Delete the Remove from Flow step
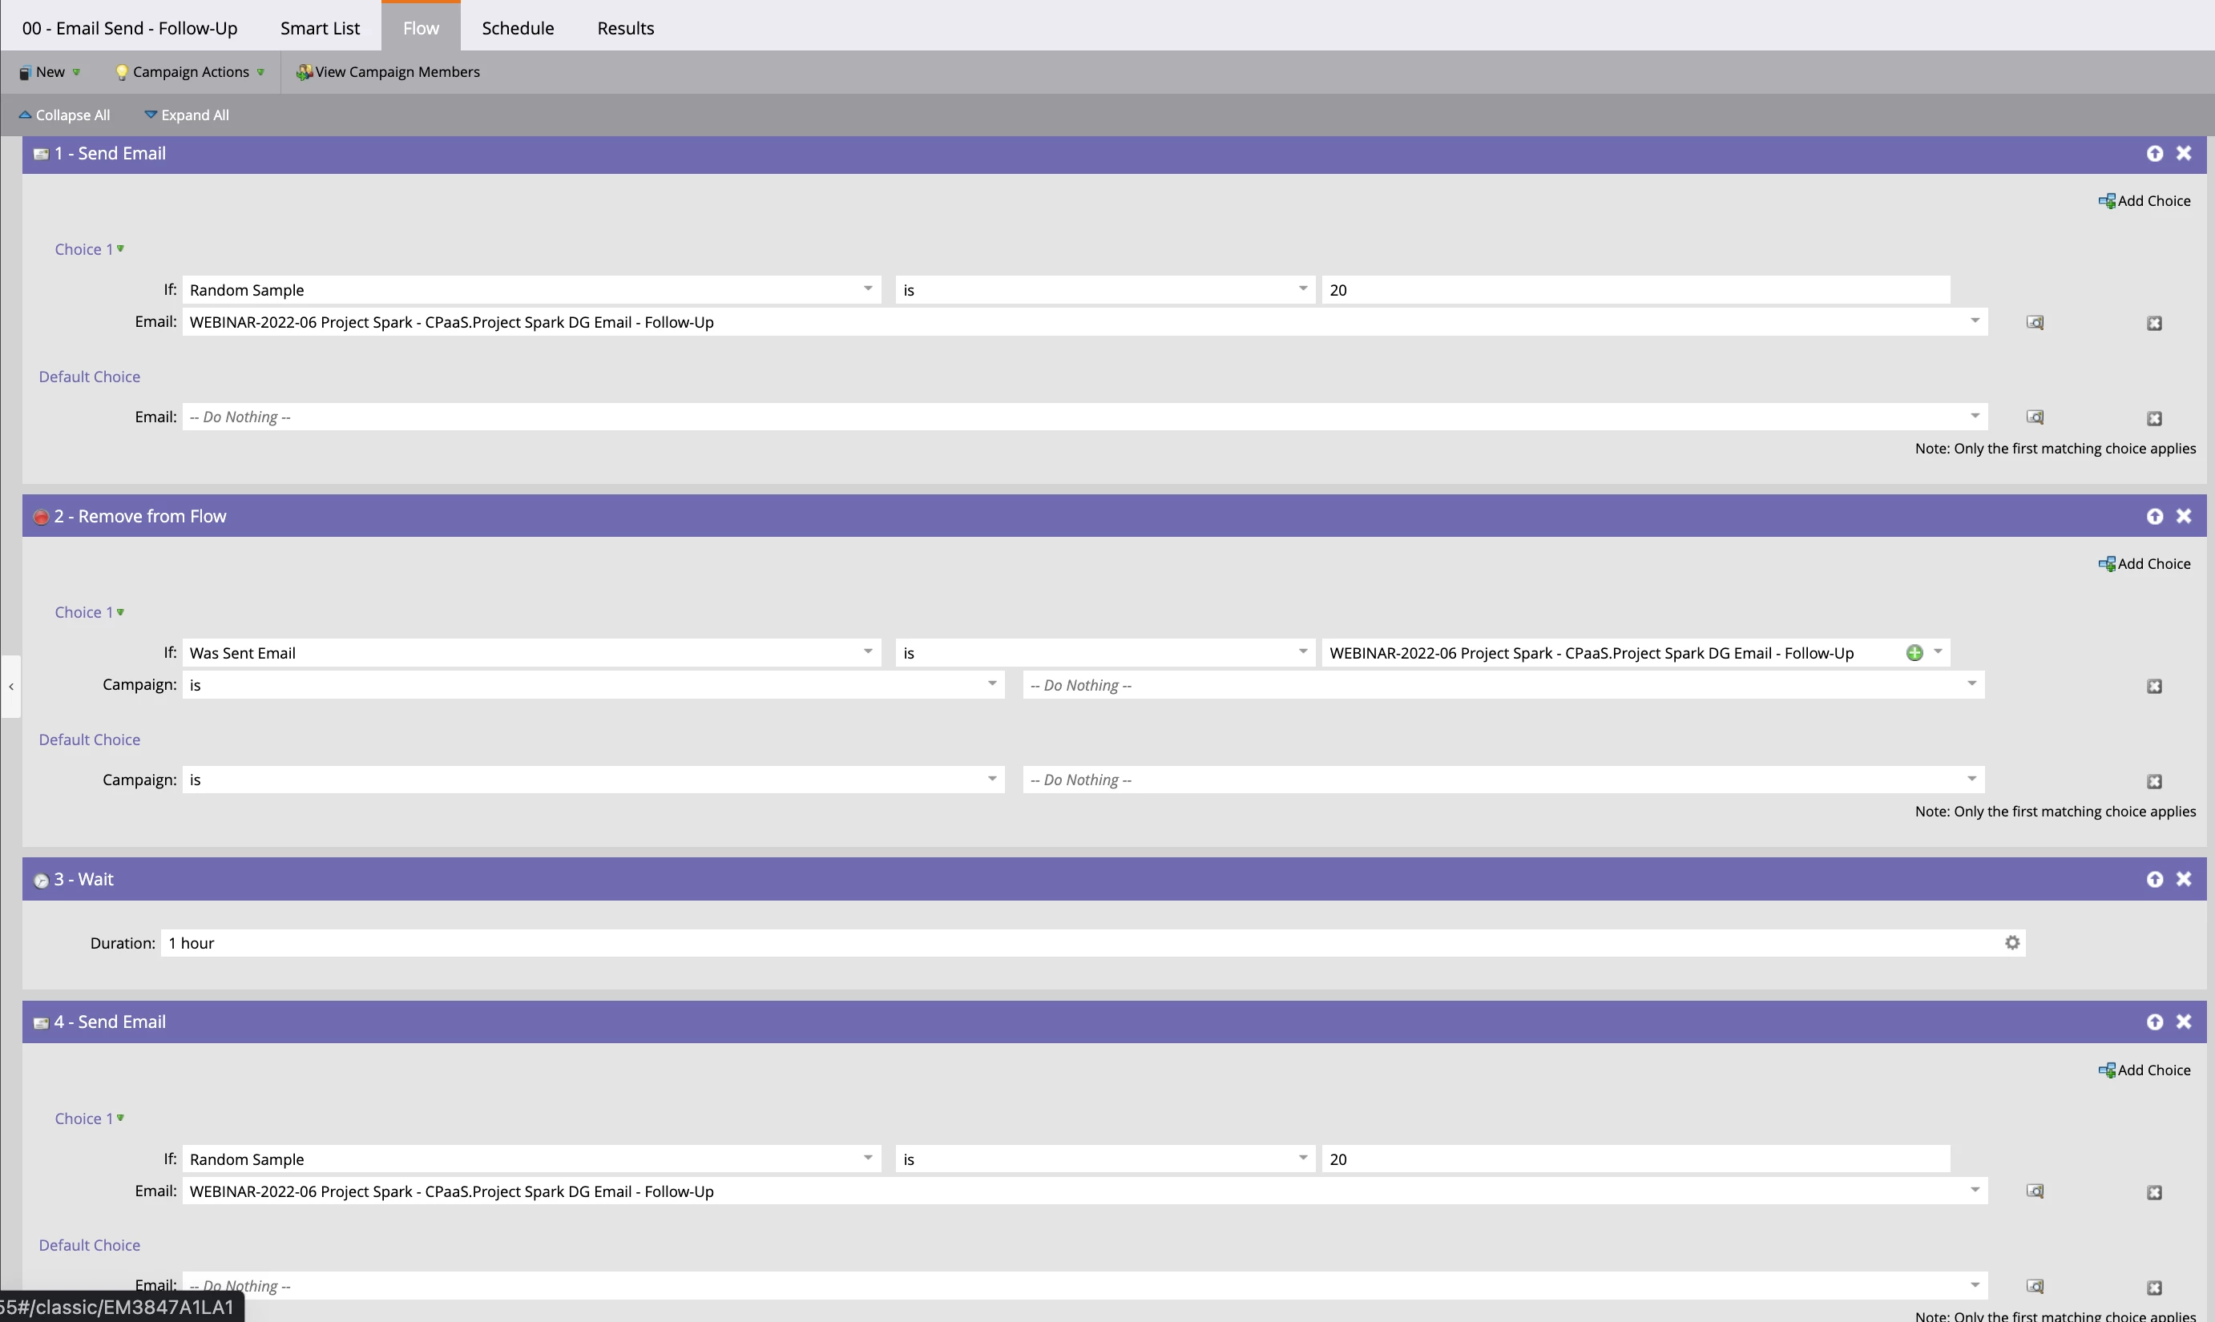Screen dimensions: 2215x1322 [x=2184, y=516]
